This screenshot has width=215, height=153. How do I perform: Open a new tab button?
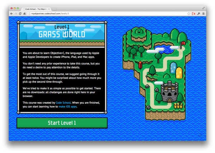pyautogui.click(x=54, y=9)
